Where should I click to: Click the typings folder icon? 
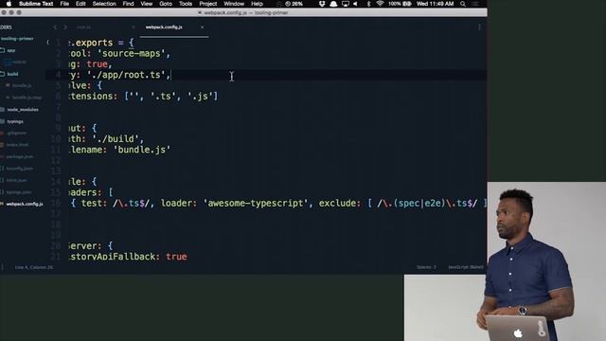tap(2, 121)
